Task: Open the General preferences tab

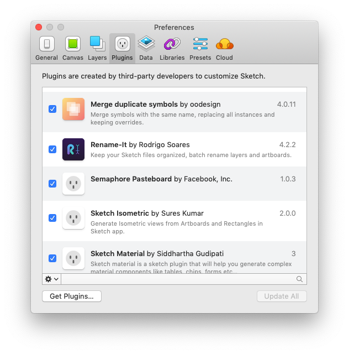Action: 46,48
